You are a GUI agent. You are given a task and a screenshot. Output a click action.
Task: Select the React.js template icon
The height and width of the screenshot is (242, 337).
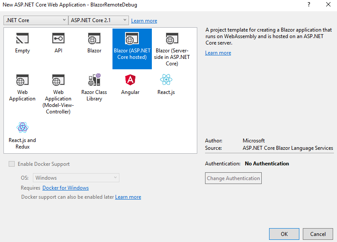click(x=166, y=81)
